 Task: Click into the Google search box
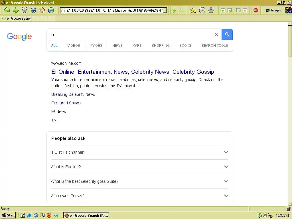click(x=130, y=35)
